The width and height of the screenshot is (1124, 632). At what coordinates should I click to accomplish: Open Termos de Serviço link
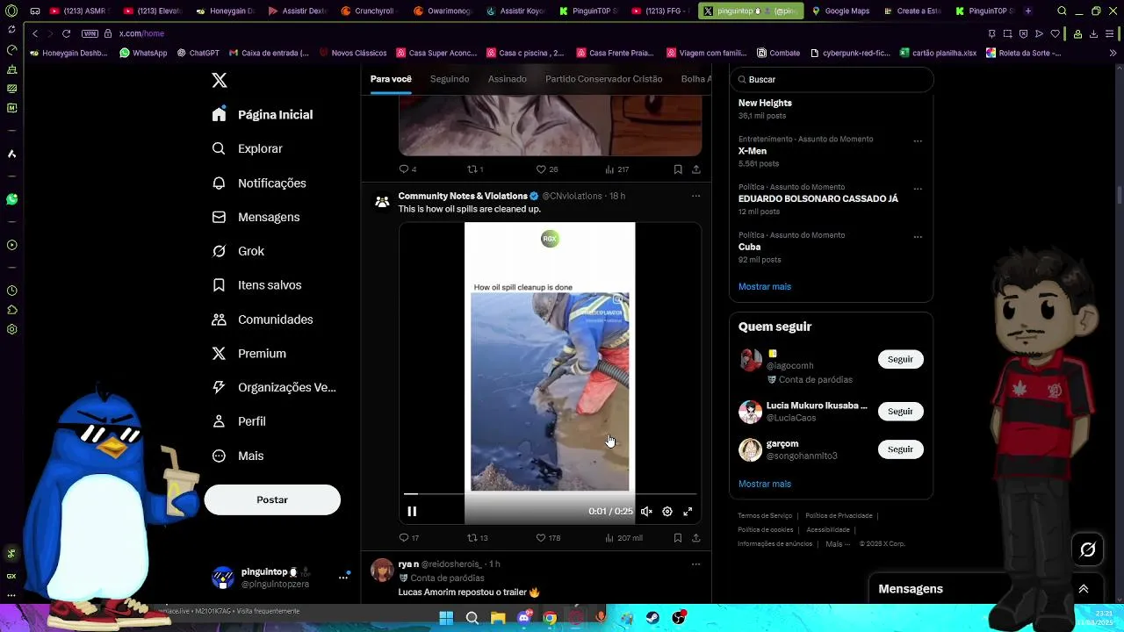click(x=765, y=516)
